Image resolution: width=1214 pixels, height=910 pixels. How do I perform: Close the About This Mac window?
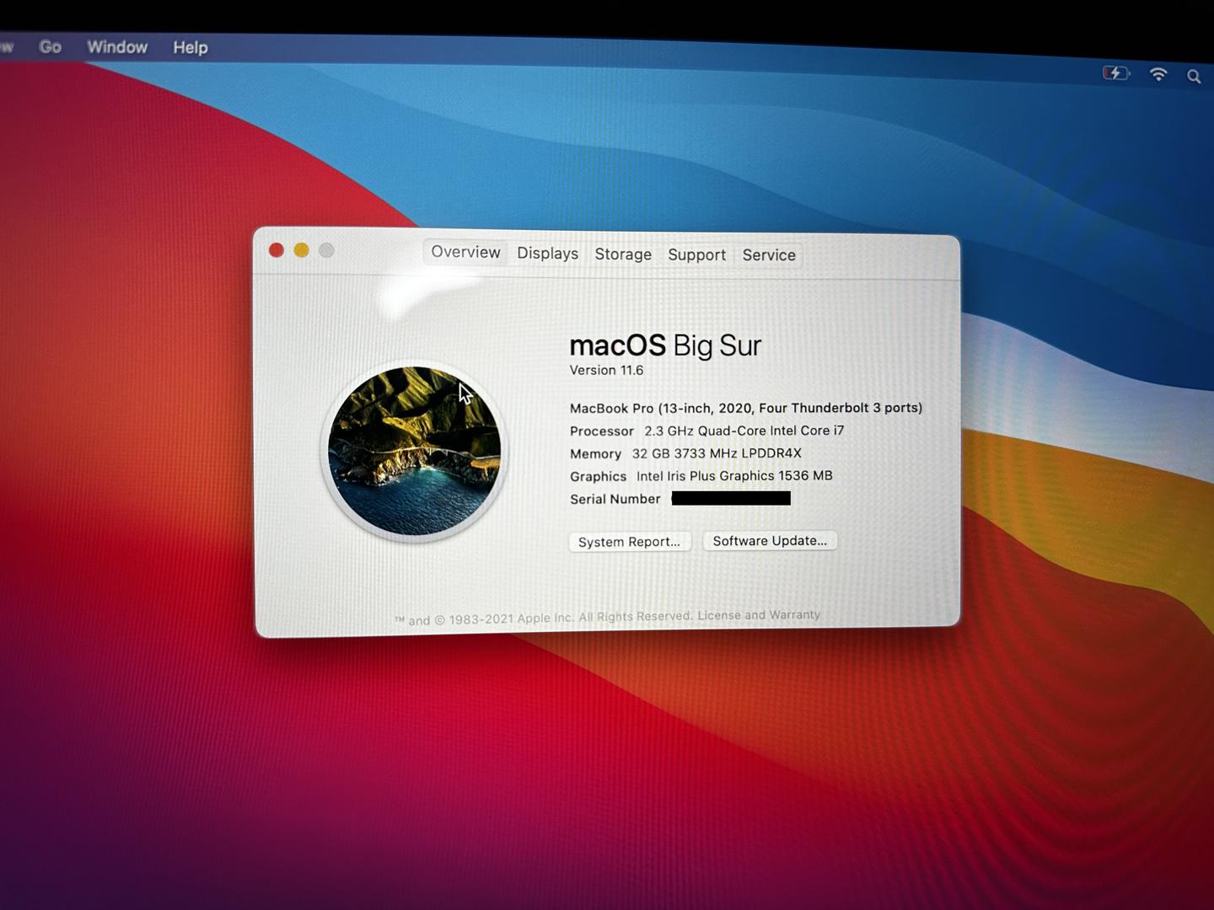pyautogui.click(x=276, y=250)
